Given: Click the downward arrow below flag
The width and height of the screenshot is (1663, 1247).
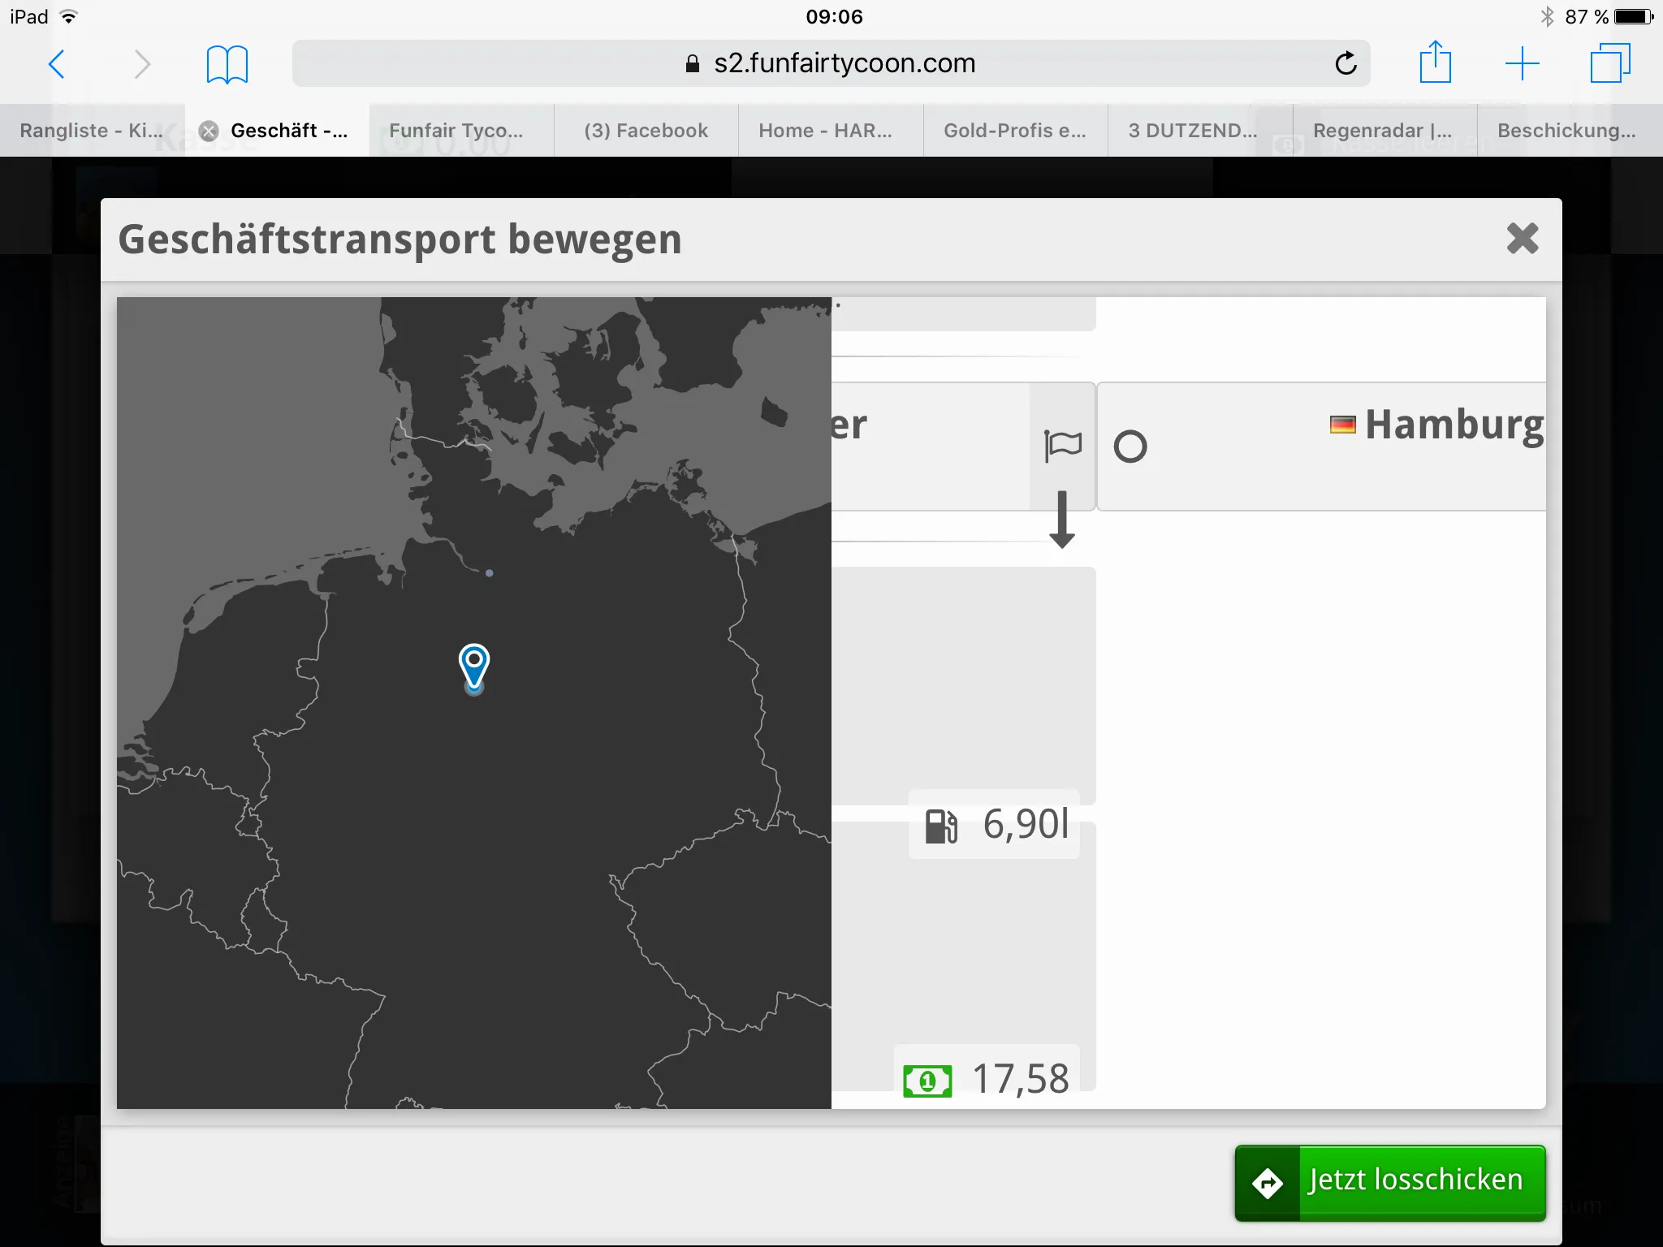Looking at the screenshot, I should coord(1062,520).
